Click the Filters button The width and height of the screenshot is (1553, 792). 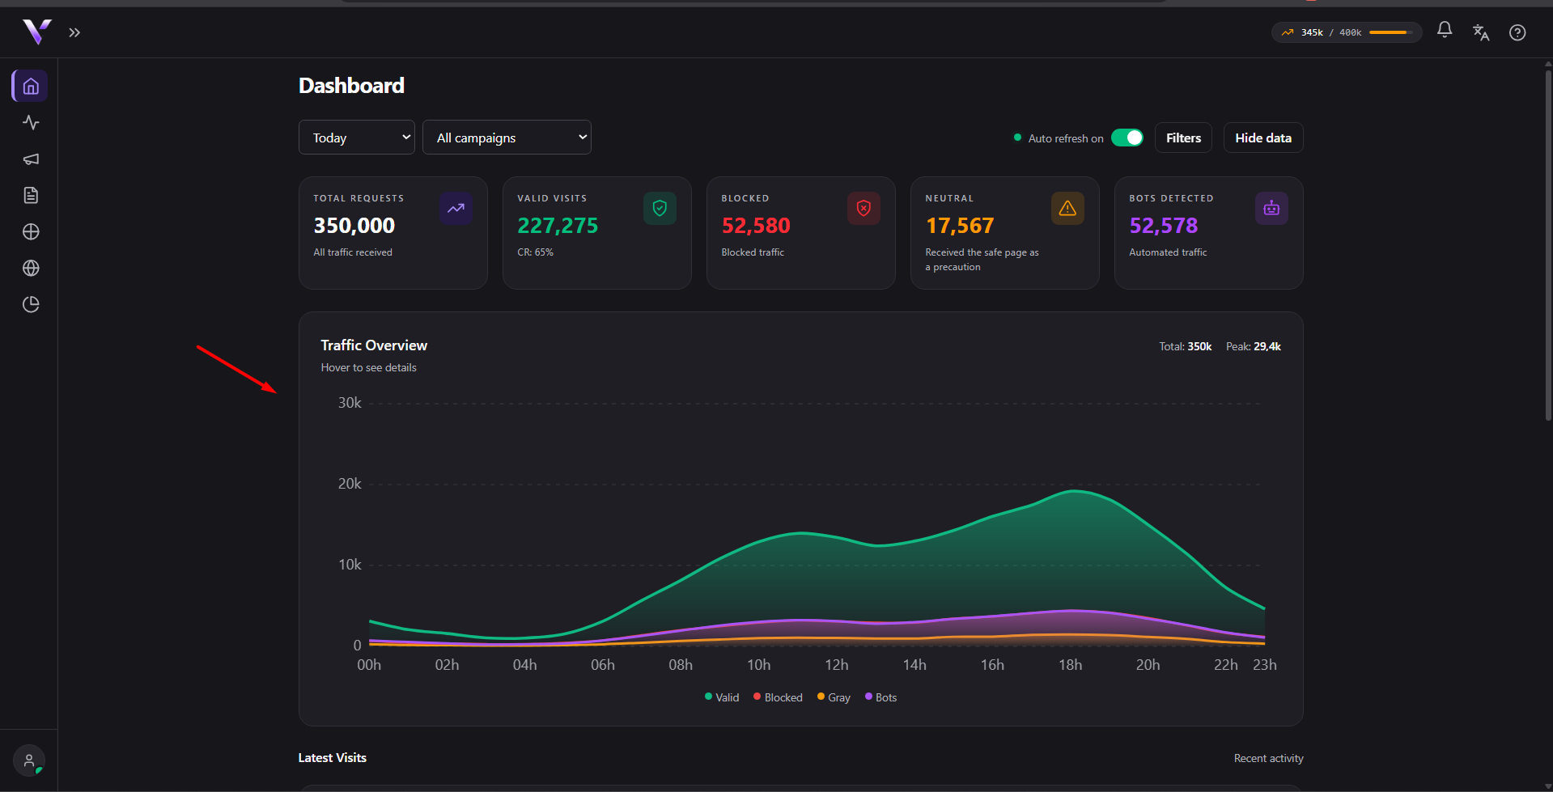coord(1183,138)
